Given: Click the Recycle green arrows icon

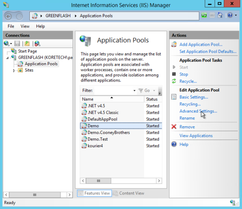Looking at the screenshot, I should (x=174, y=81).
